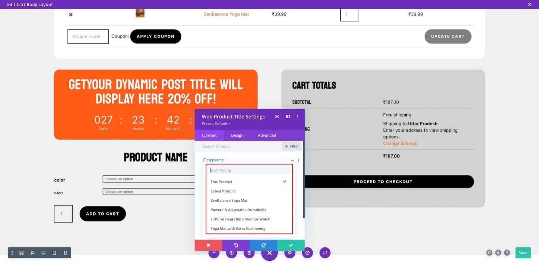The image size is (539, 265).
Task: Open the editing history clock icon
Action: [x=307, y=252]
